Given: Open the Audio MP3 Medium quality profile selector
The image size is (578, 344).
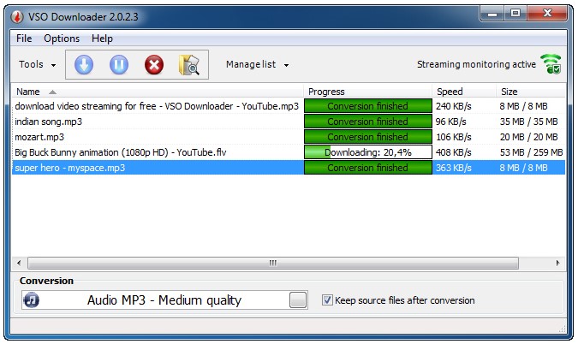Looking at the screenshot, I should (x=164, y=300).
